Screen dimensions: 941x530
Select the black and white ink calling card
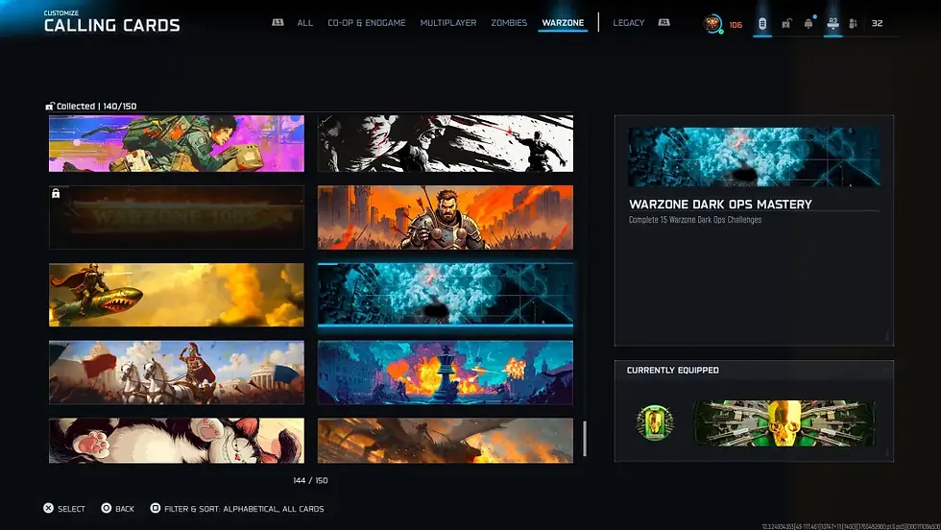[446, 143]
